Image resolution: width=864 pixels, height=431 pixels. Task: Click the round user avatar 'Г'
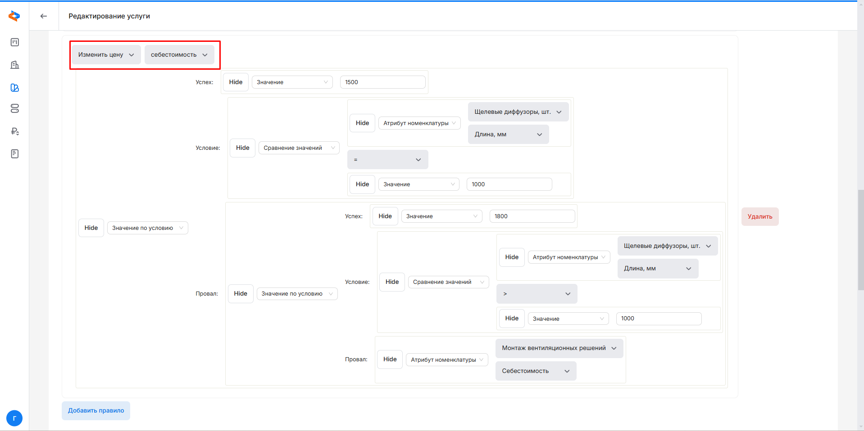pyautogui.click(x=14, y=418)
